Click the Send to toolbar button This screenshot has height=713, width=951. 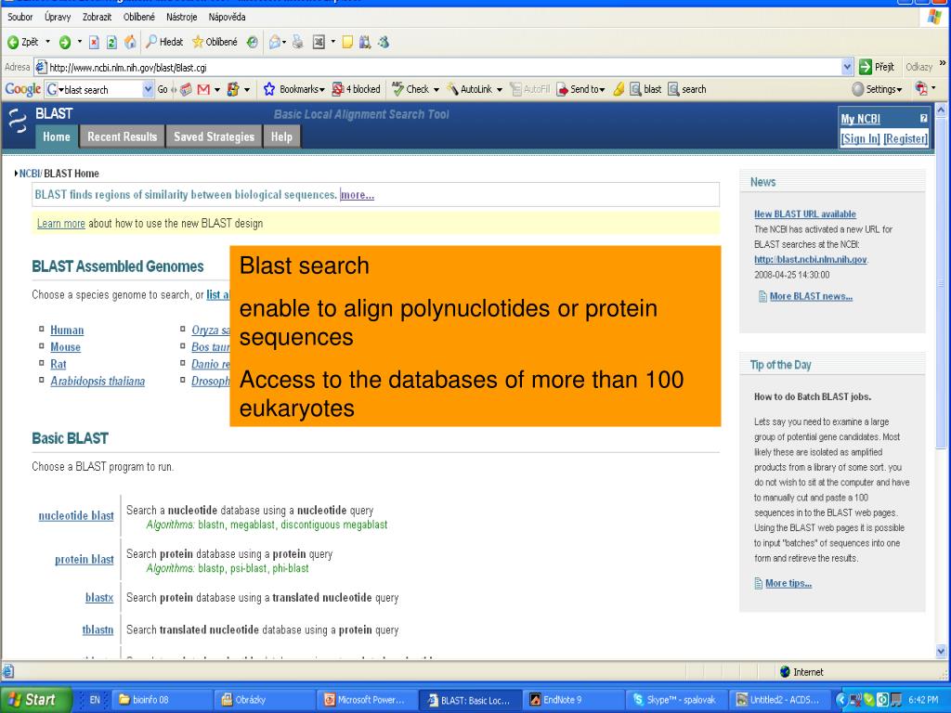point(580,90)
